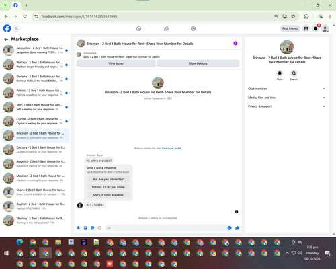Open Starling's conversation
Viewport: 336px width, 269px height.
point(36,221)
